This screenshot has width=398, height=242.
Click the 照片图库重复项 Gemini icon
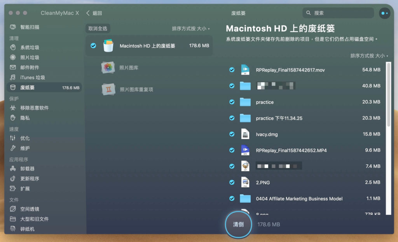point(109,89)
